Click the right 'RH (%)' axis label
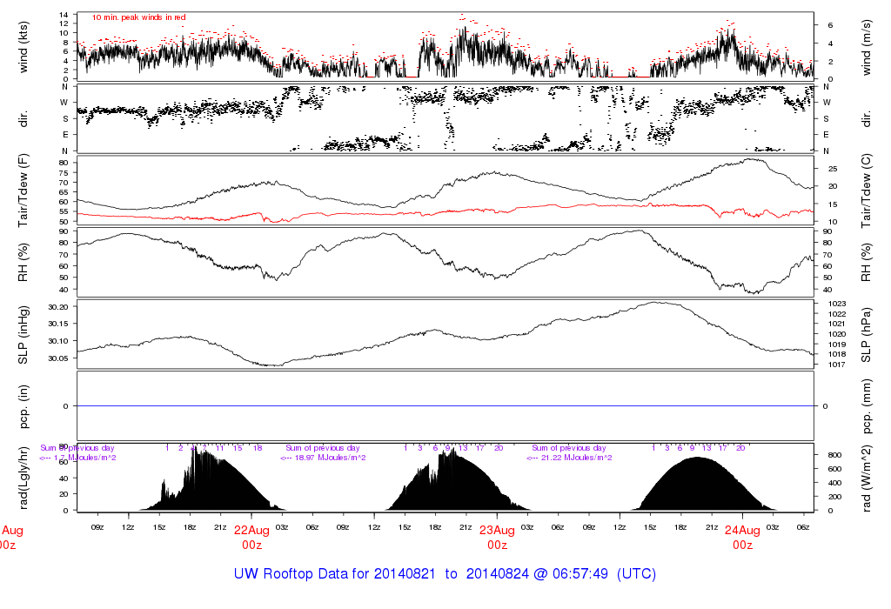The width and height of the screenshot is (891, 609). pos(867,263)
